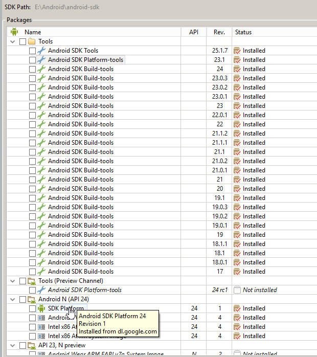
Task: Click revision value 24 rc1
Action: pos(220,290)
